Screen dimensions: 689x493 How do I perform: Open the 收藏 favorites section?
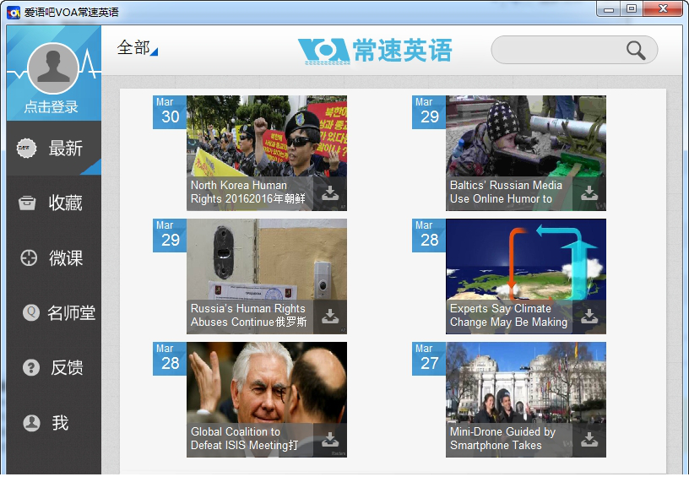click(54, 203)
